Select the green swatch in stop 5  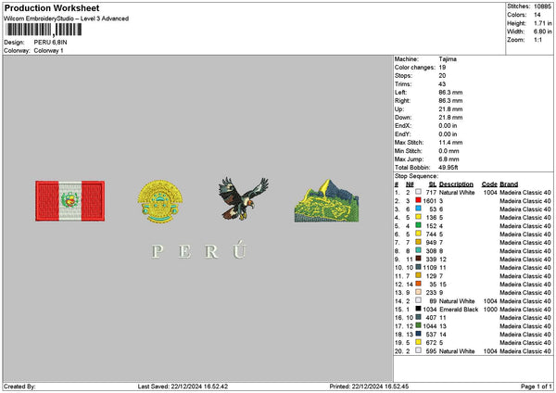point(419,225)
